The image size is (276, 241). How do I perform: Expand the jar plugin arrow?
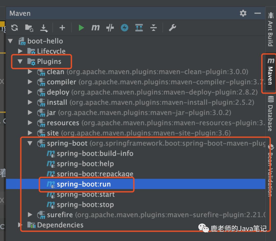30,112
